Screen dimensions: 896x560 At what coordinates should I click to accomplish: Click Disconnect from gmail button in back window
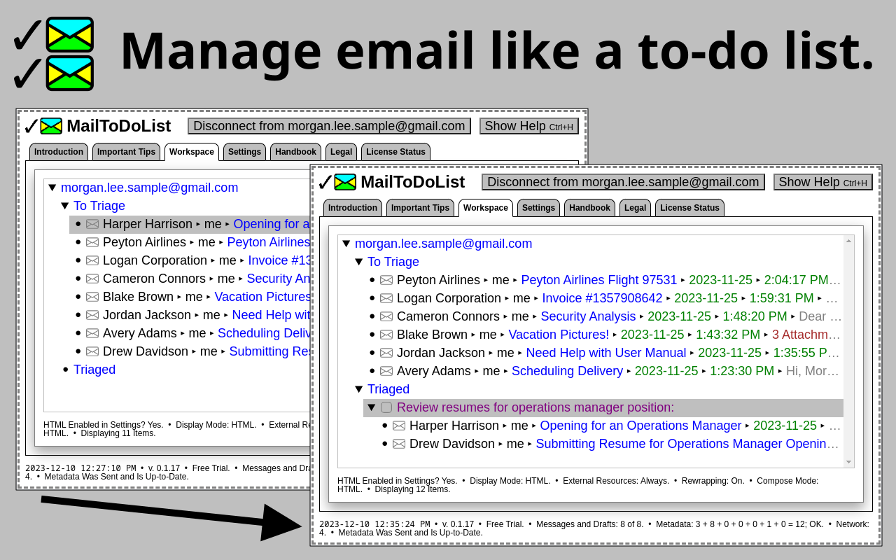pos(329,126)
